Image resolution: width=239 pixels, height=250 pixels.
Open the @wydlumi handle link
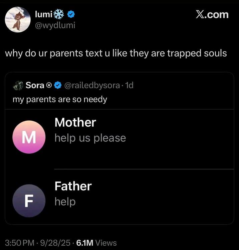tap(55, 25)
